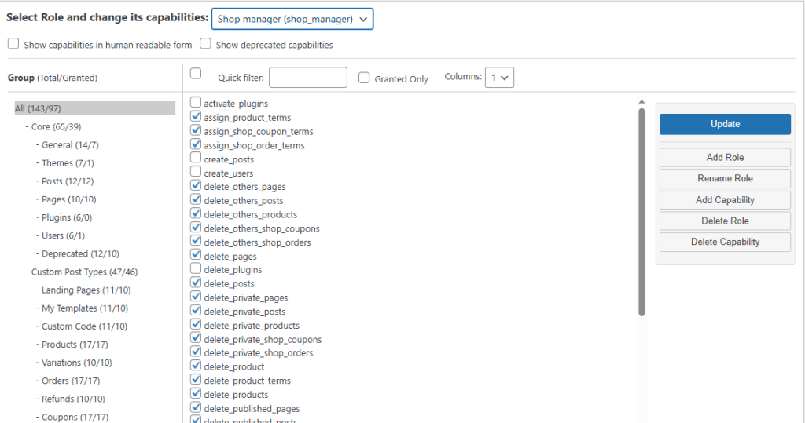Image resolution: width=805 pixels, height=423 pixels.
Task: Open the Columns dropdown
Action: coord(499,78)
